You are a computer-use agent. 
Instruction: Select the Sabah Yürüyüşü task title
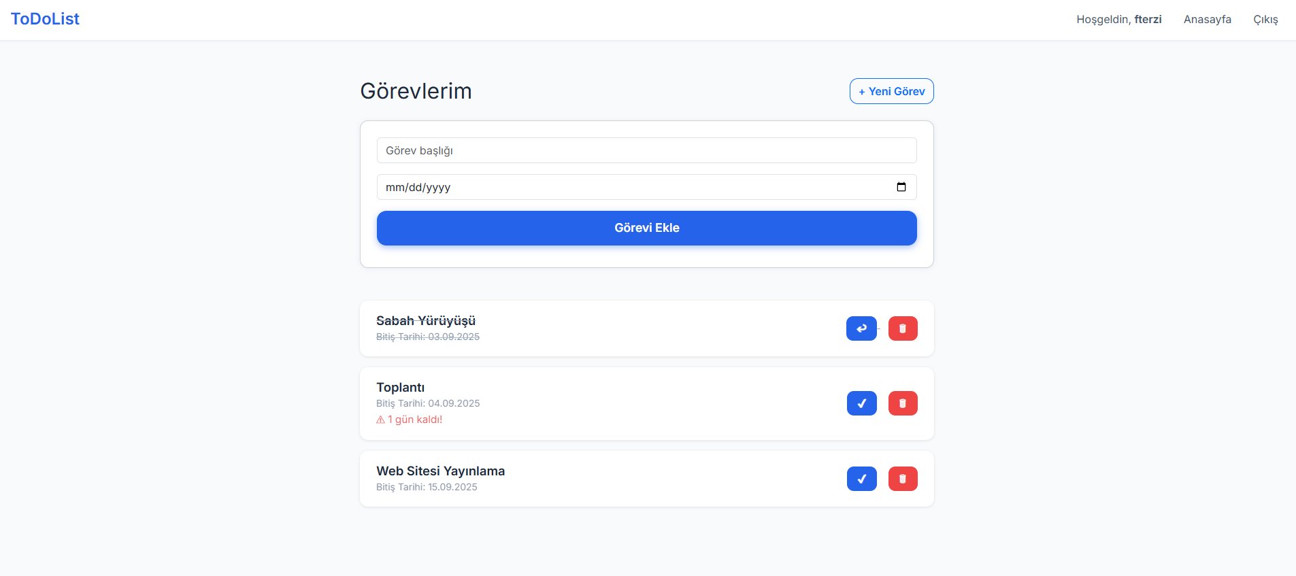pyautogui.click(x=426, y=321)
